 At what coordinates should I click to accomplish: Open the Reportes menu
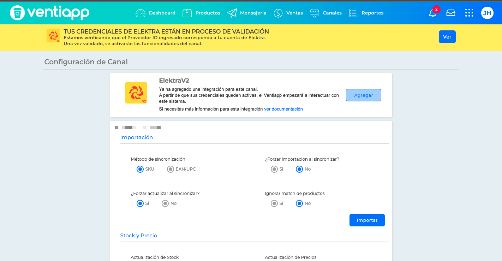(366, 13)
